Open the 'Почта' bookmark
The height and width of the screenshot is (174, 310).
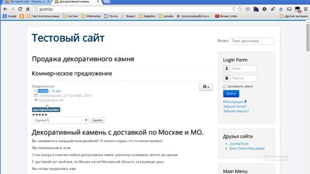(111, 16)
